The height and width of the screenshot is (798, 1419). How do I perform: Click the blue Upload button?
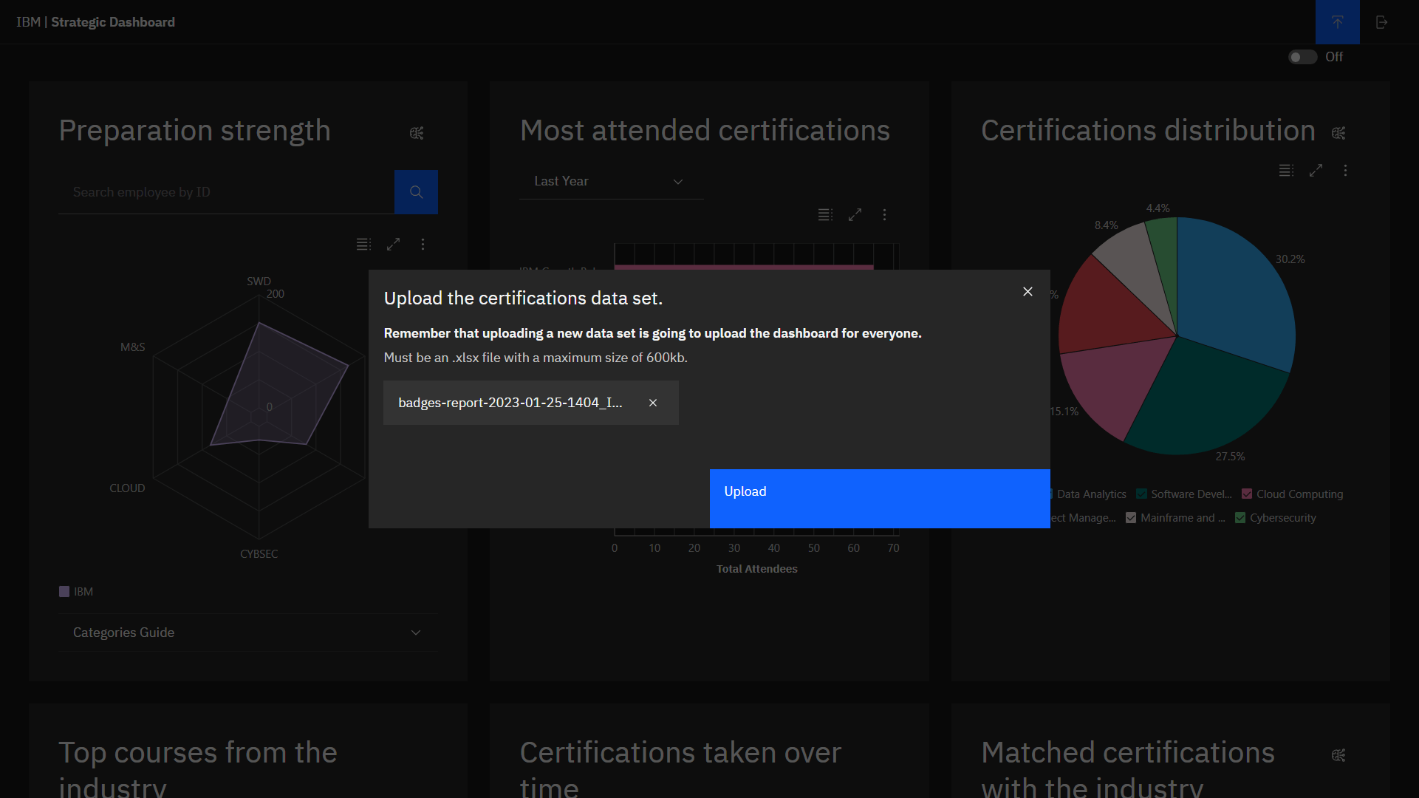(x=879, y=498)
